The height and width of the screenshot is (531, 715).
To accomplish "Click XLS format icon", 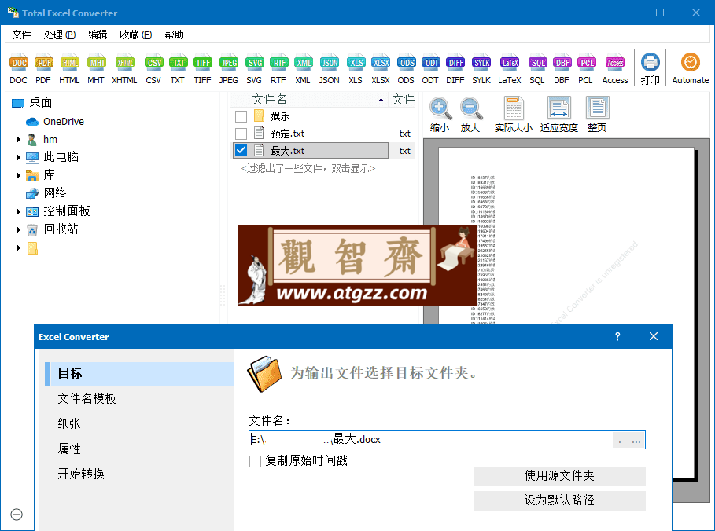I will (356, 63).
